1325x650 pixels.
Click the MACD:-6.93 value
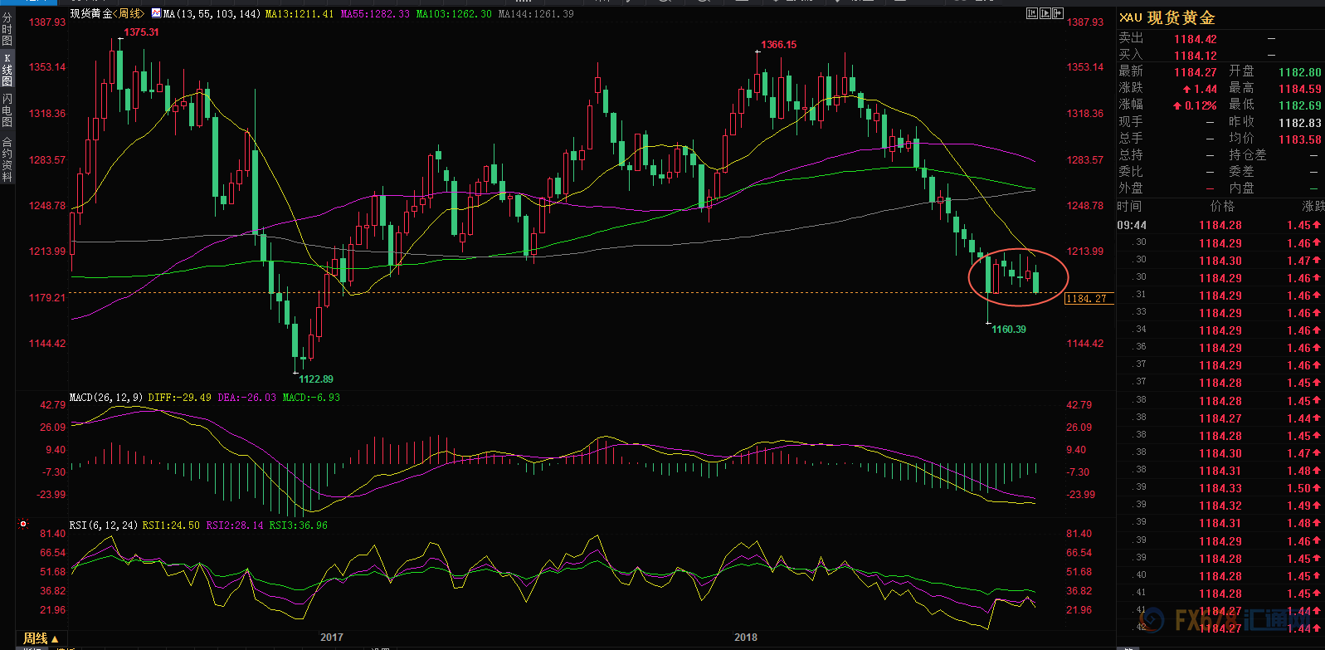coord(311,398)
